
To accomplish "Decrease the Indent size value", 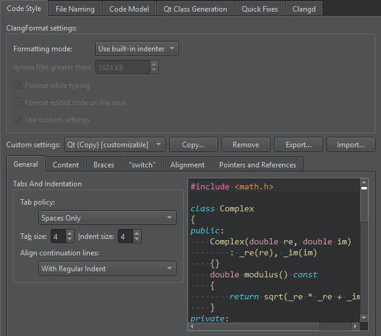I will [x=137, y=239].
